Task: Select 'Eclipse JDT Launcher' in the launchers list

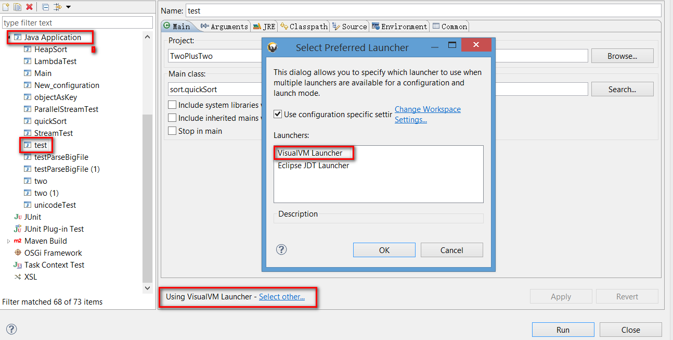Action: pyautogui.click(x=314, y=166)
